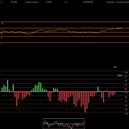Click the ALPL30IETF symbol label

click(x=88, y=2)
